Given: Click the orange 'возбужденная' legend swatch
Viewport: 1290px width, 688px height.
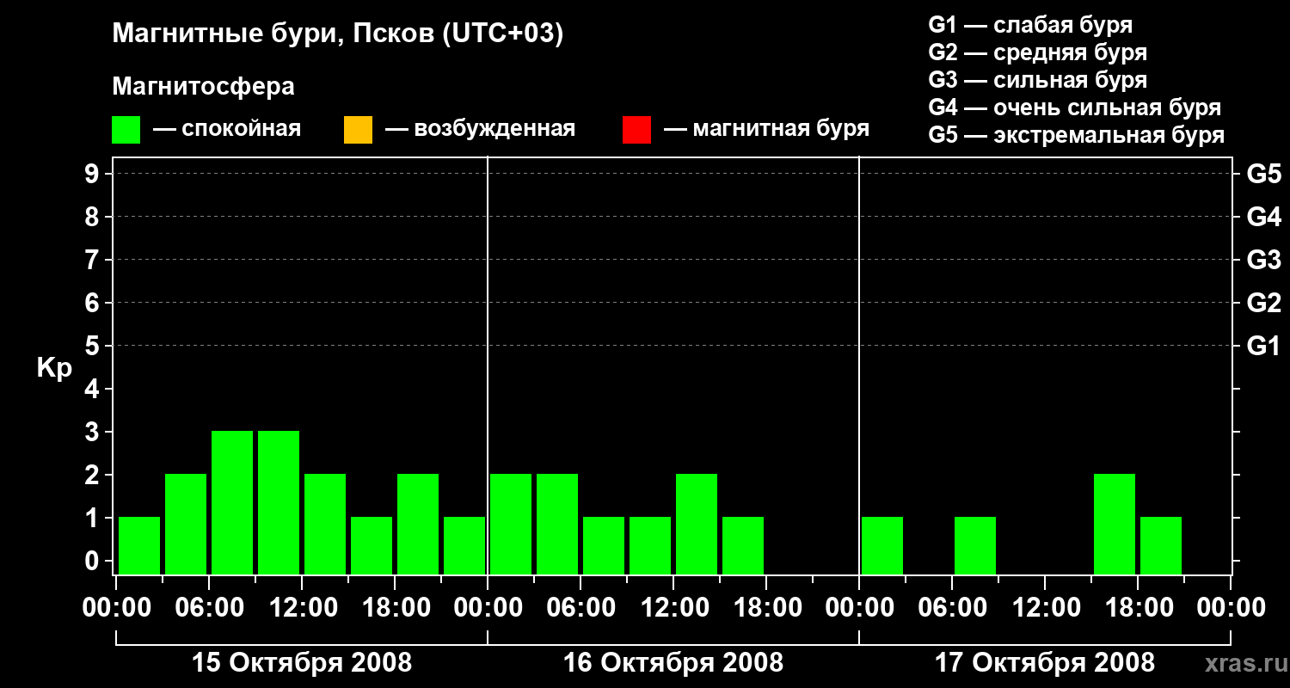Looking at the screenshot, I should pos(358,130).
